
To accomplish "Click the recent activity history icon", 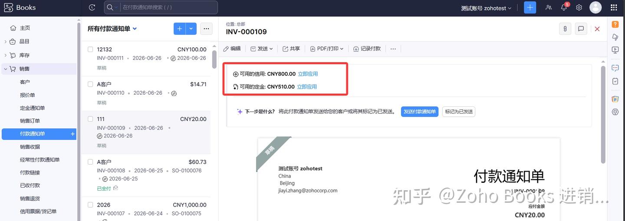I will point(92,7).
